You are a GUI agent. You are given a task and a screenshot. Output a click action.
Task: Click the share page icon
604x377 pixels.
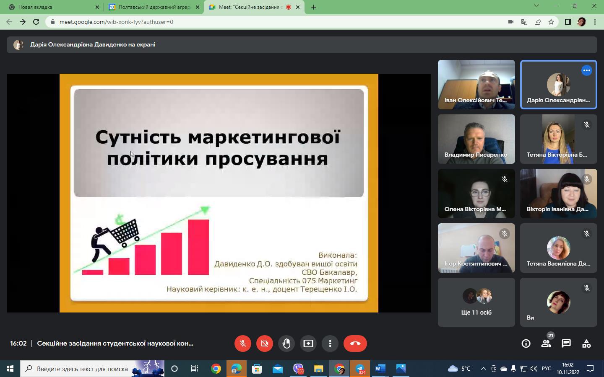click(x=537, y=22)
